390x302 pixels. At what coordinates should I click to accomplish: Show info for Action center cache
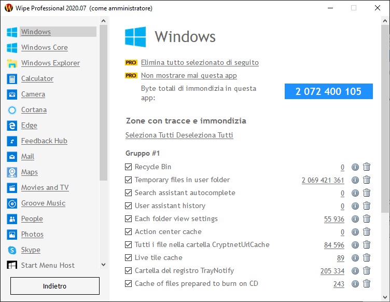(355, 232)
